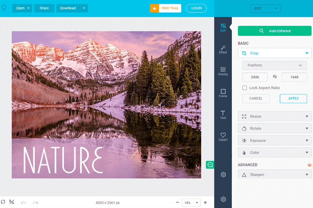313x208 pixels.
Task: Click the zoom in plus icon
Action: click(205, 202)
